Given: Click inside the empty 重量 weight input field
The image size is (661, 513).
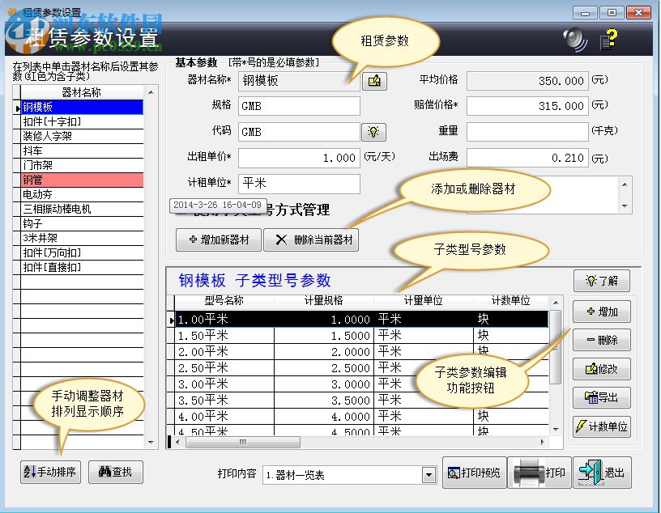Looking at the screenshot, I should (x=527, y=132).
